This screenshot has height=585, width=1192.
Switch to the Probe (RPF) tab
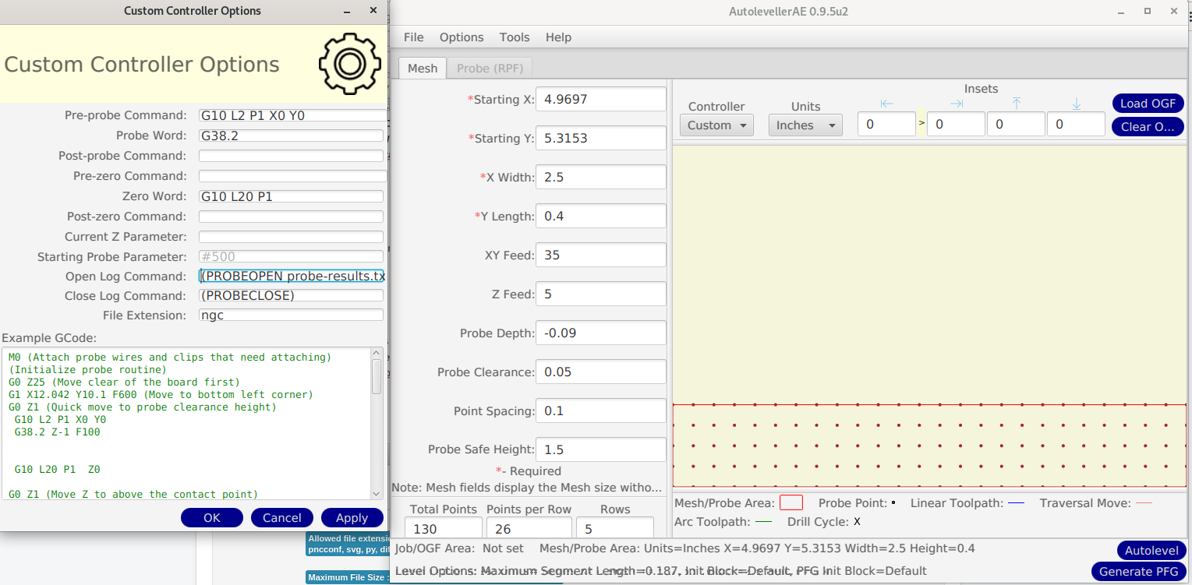490,69
